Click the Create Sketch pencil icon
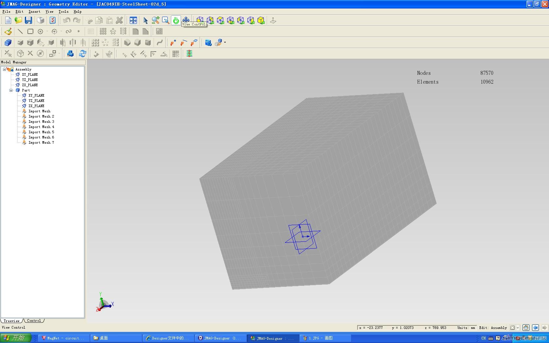 8,31
